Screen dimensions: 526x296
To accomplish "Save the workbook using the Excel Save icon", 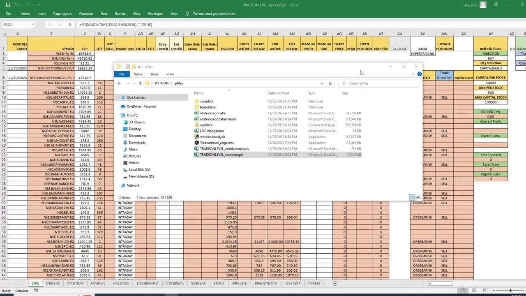I will point(8,5).
